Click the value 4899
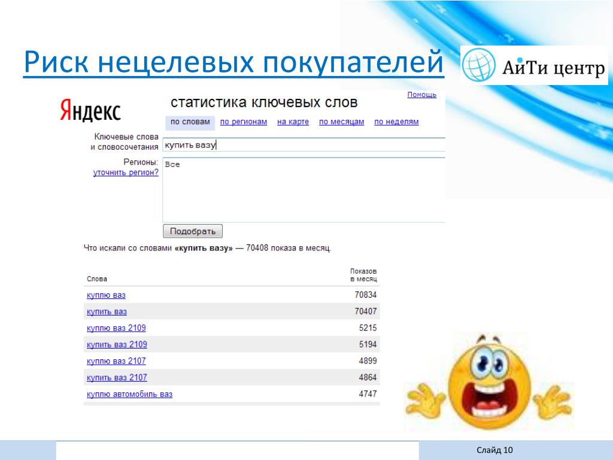 [x=368, y=361]
